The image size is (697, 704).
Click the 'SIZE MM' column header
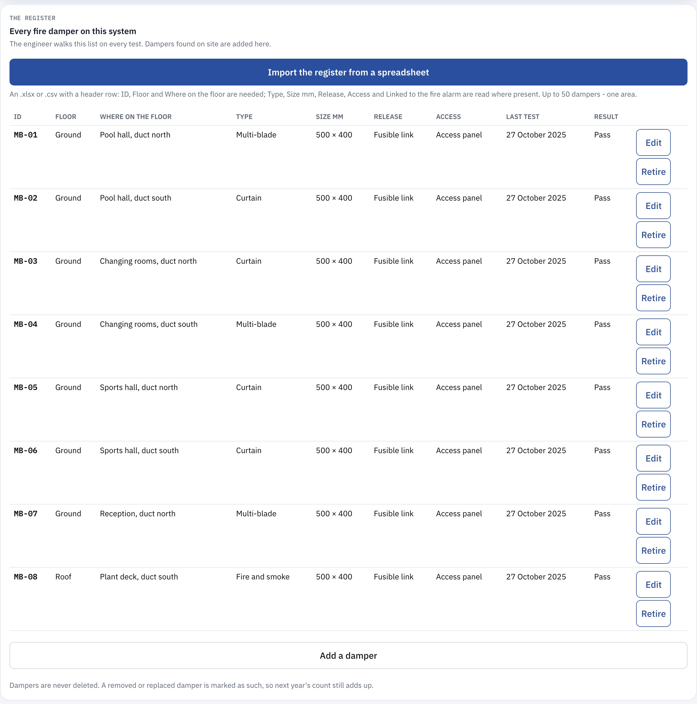point(329,116)
